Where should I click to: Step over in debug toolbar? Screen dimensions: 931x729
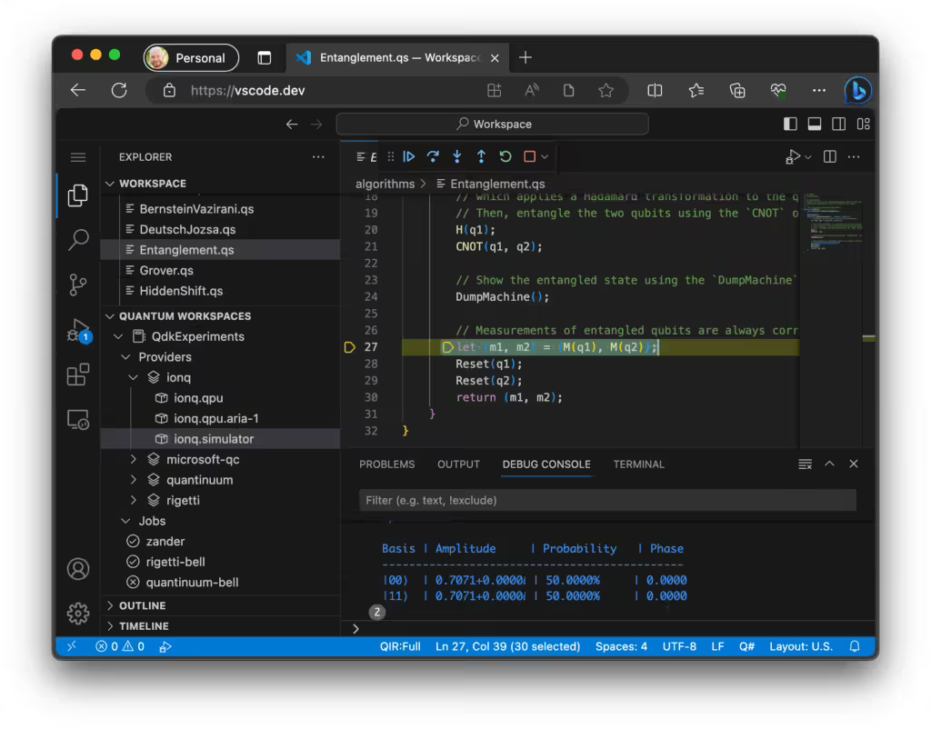[x=433, y=156]
